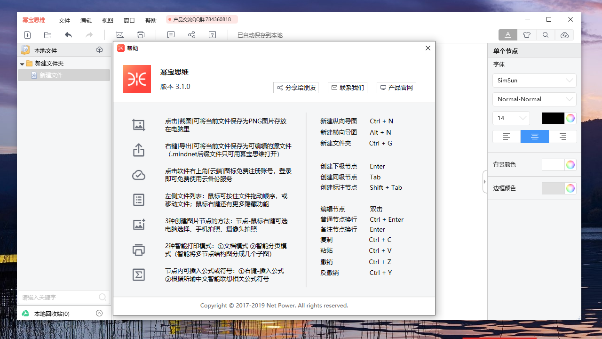This screenshot has width=602, height=339.
Task: Click the image node tip icon
Action: (x=139, y=225)
